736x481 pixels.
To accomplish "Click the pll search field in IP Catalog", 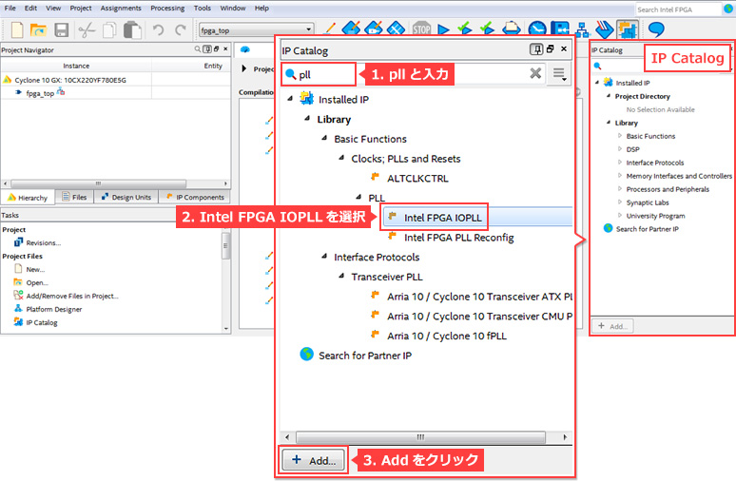I will [x=414, y=74].
